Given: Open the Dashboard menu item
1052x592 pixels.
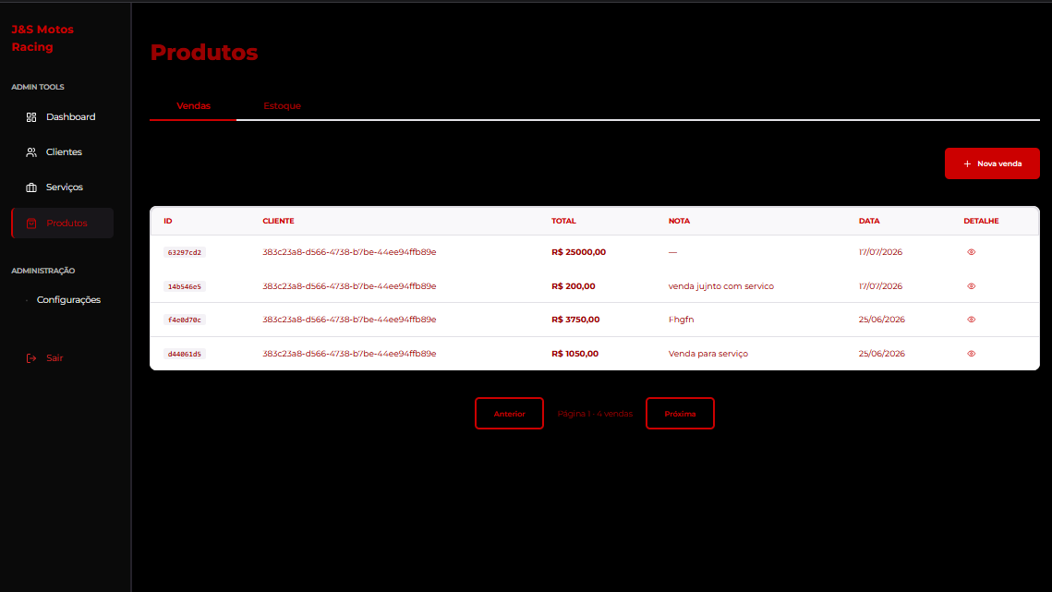Looking at the screenshot, I should [63, 116].
